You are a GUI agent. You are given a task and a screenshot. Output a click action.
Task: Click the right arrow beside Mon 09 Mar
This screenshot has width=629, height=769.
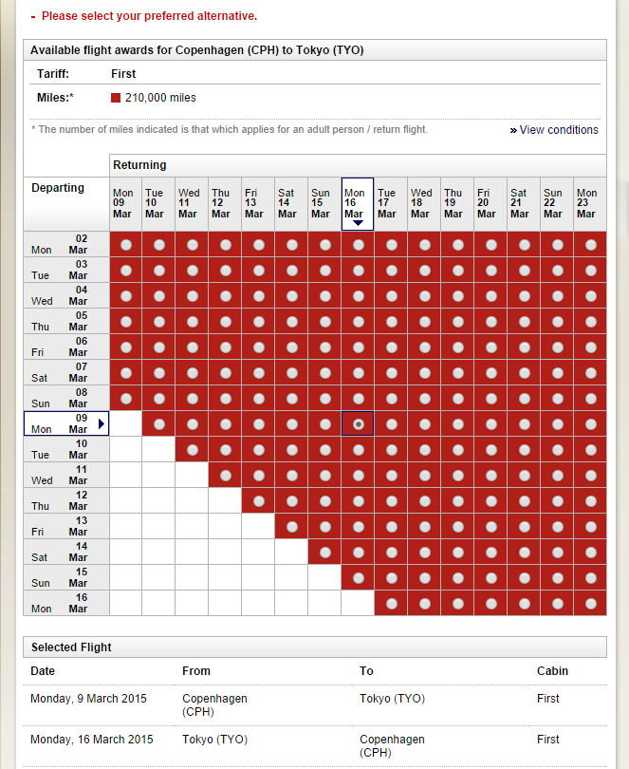click(x=102, y=423)
